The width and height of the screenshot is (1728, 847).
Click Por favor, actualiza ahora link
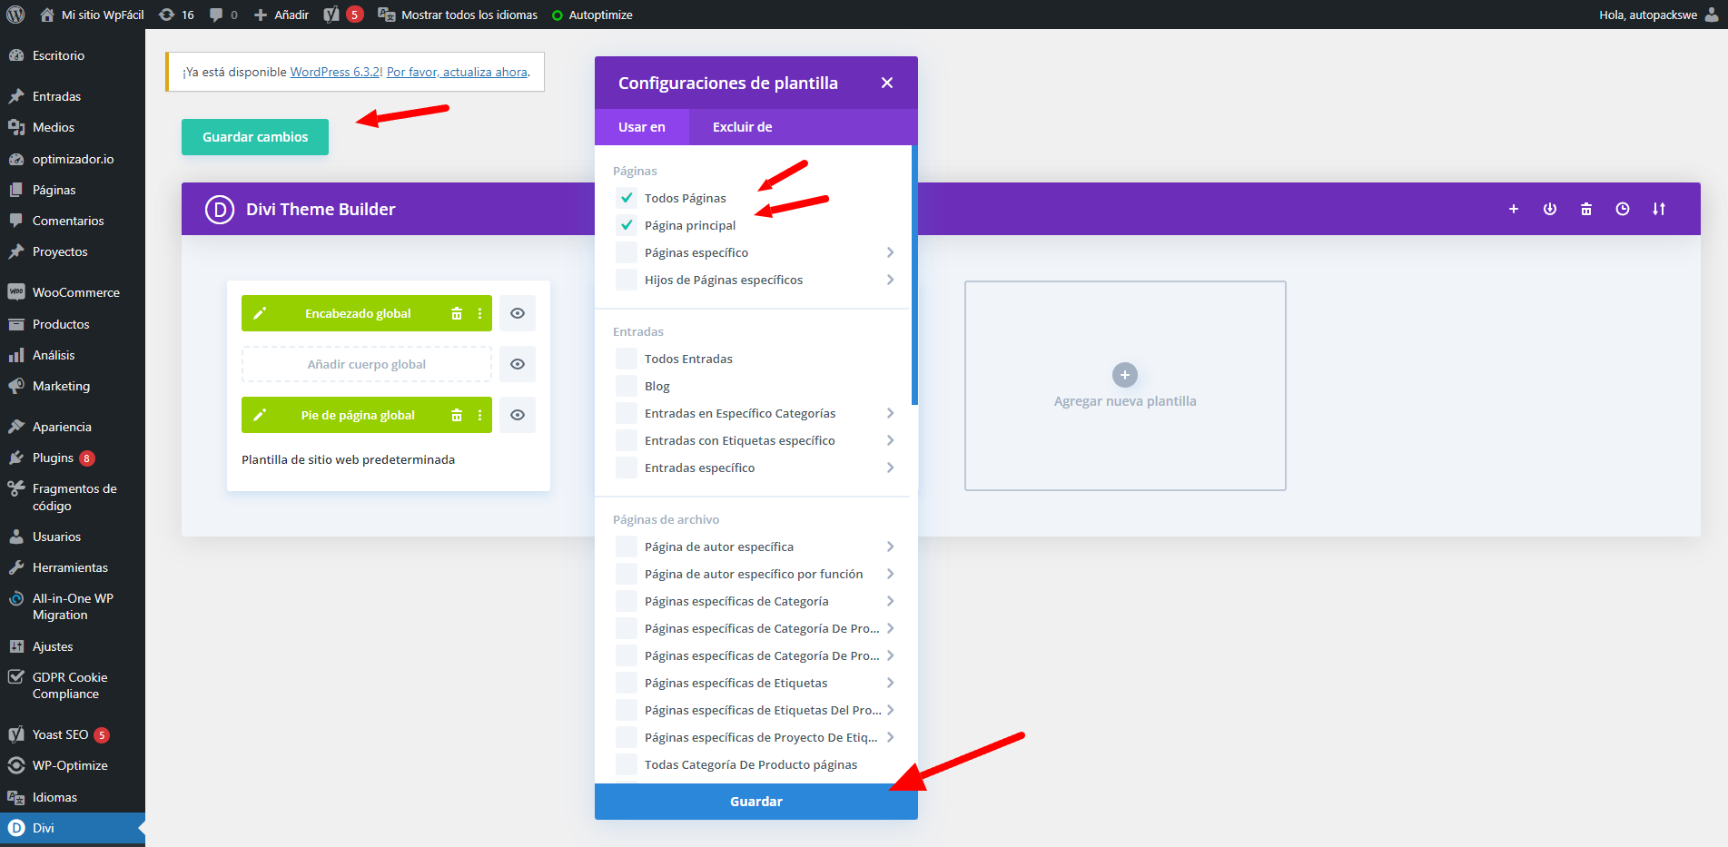457,72
